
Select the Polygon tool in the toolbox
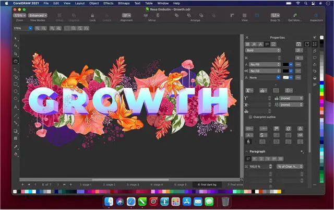[x=16, y=99]
